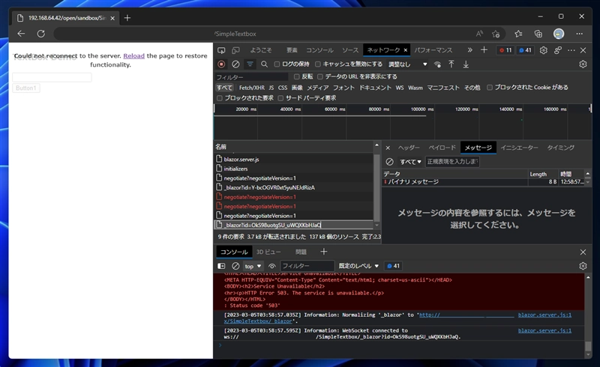Import a HAR file upload arrow

[451, 64]
